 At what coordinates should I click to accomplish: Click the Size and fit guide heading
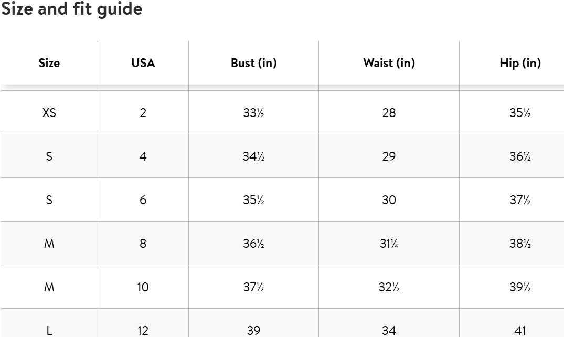pos(71,9)
